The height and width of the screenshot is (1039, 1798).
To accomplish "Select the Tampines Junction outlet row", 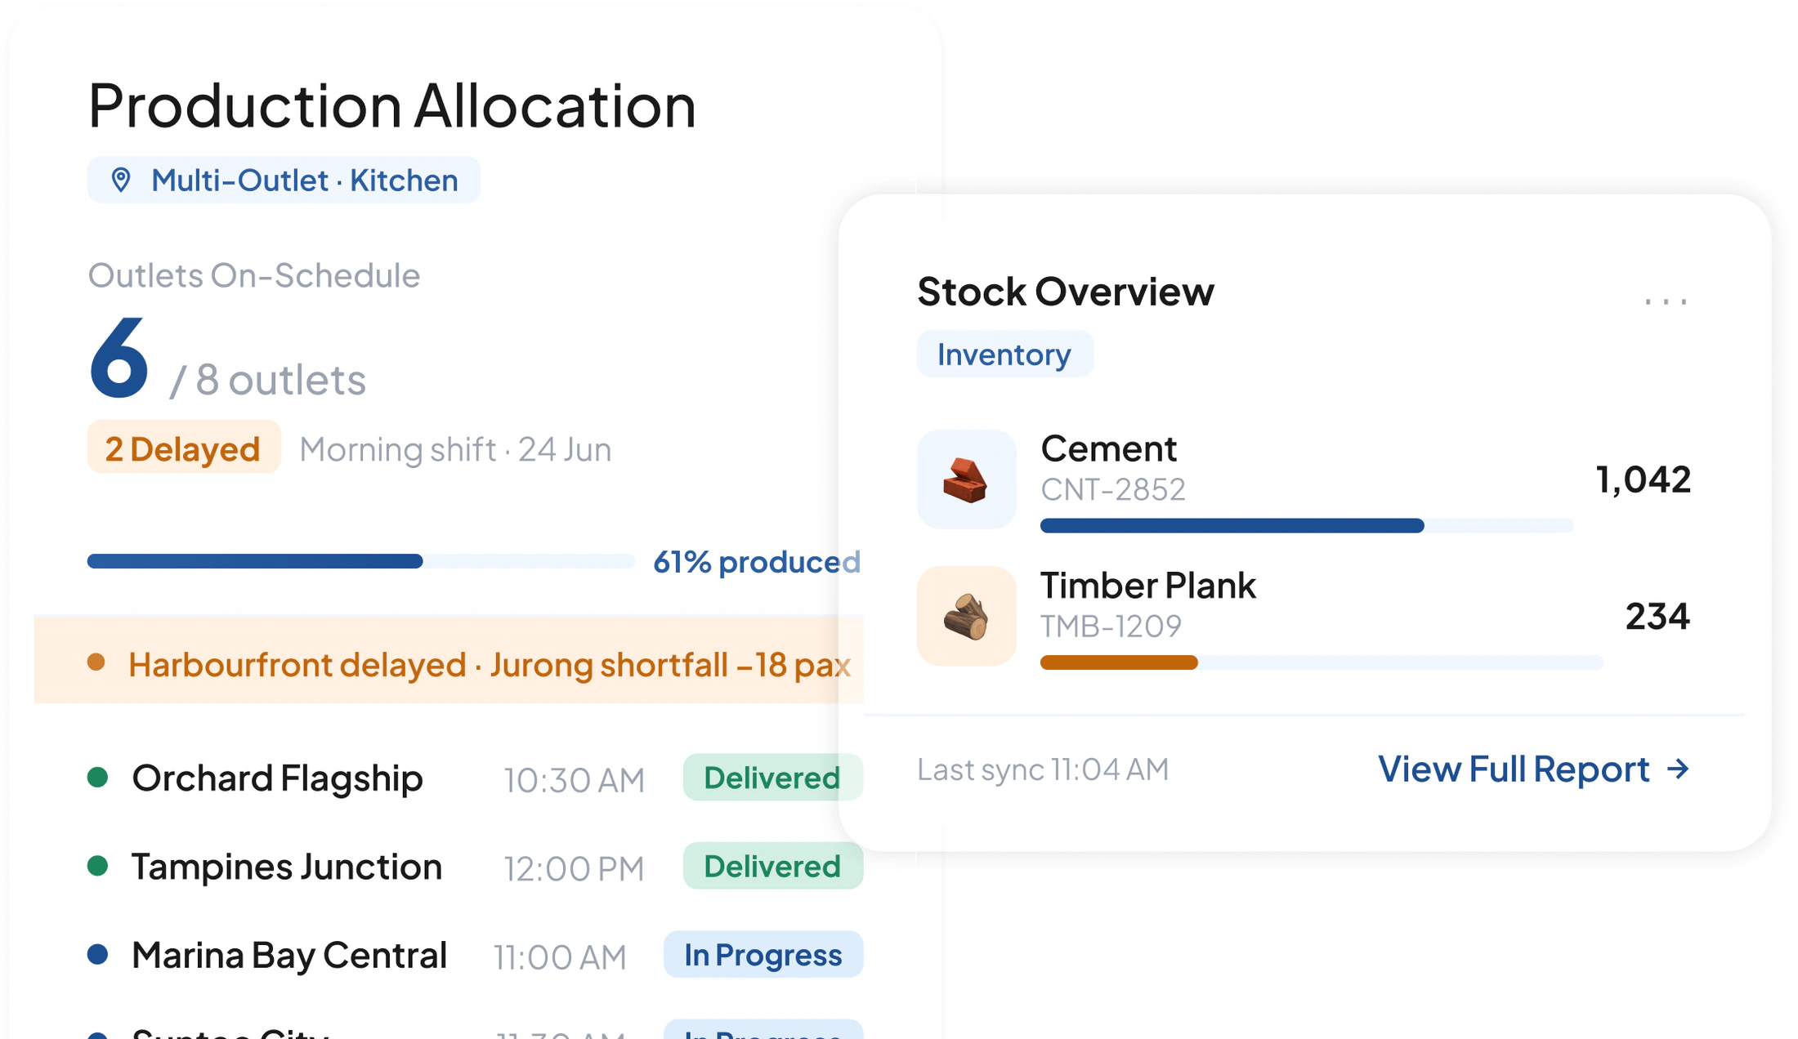I will [475, 866].
